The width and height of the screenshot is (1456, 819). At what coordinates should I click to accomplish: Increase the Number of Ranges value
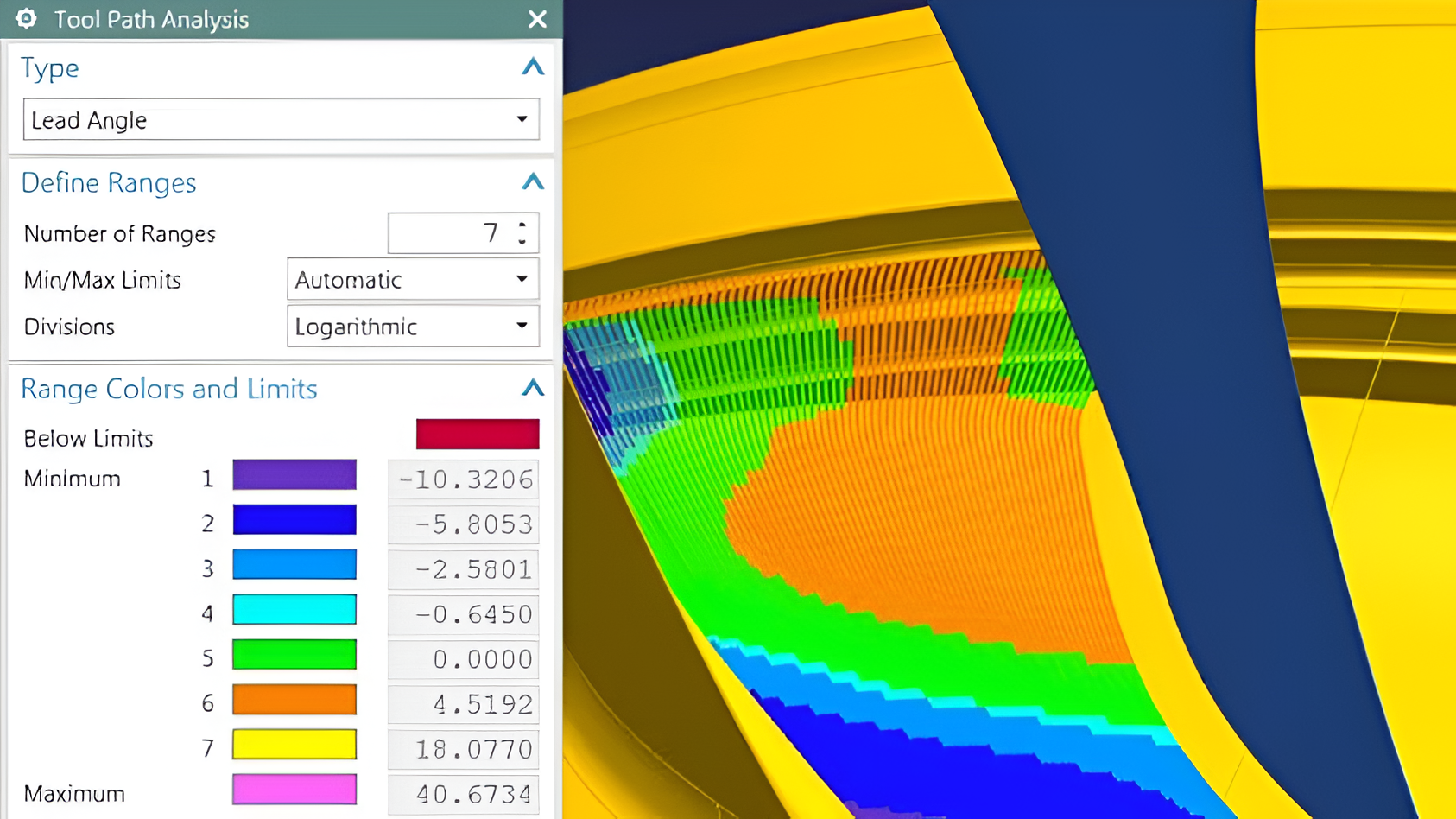[x=522, y=225]
